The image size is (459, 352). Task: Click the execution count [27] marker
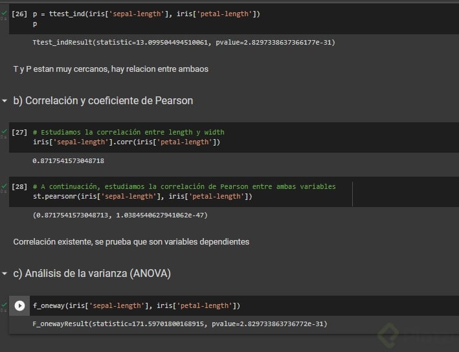[x=19, y=132]
